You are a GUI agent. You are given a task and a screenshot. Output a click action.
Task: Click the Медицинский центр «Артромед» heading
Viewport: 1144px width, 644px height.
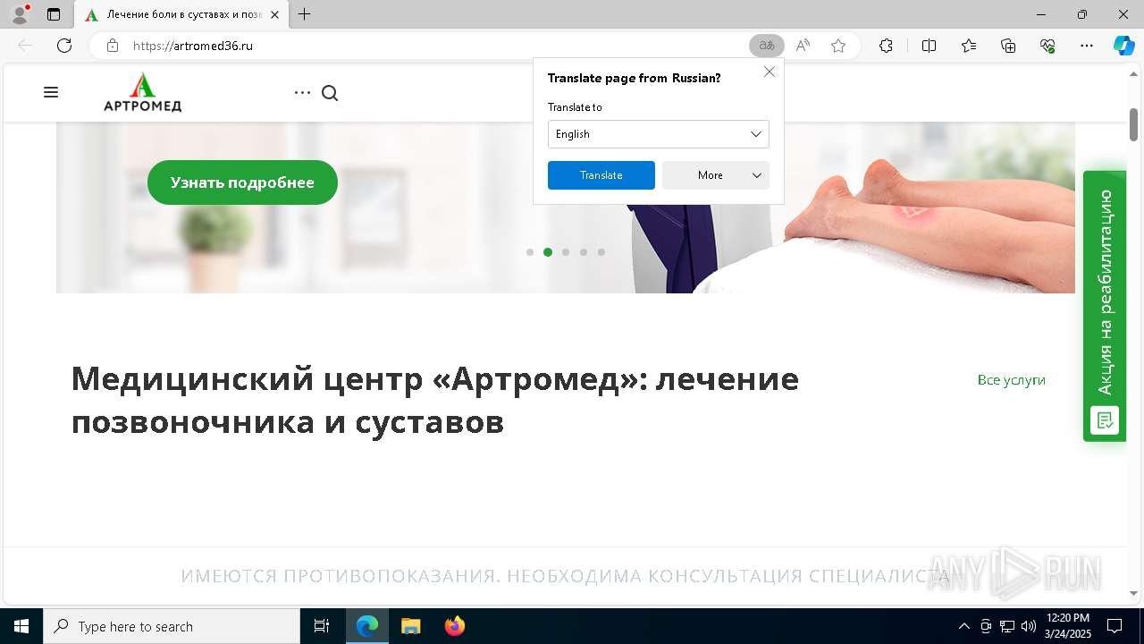click(x=435, y=400)
